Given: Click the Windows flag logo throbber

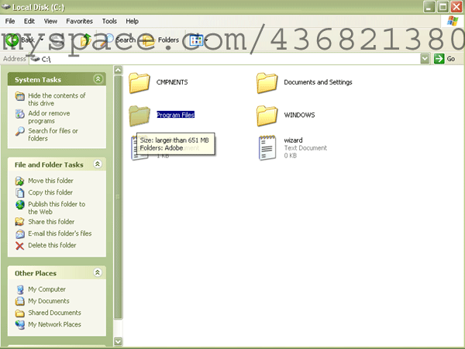Looking at the screenshot, I should click(x=453, y=21).
